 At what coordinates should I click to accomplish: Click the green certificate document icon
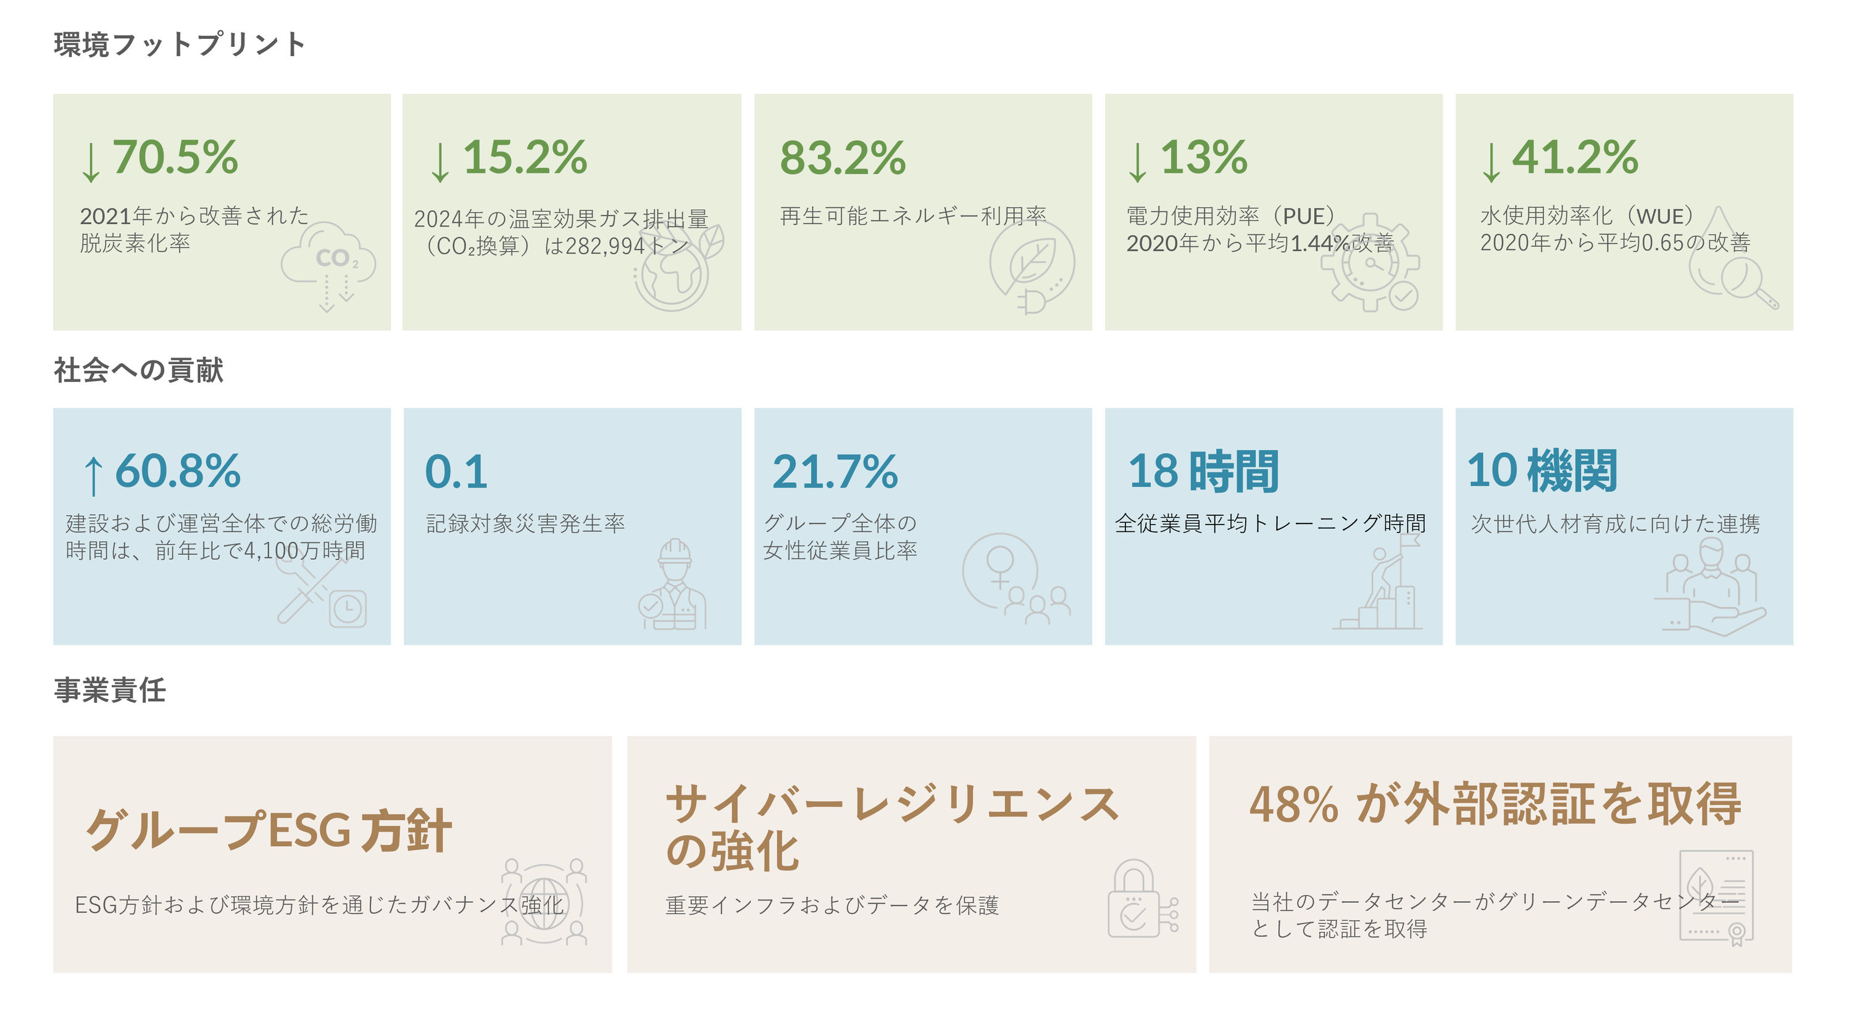click(x=1717, y=897)
